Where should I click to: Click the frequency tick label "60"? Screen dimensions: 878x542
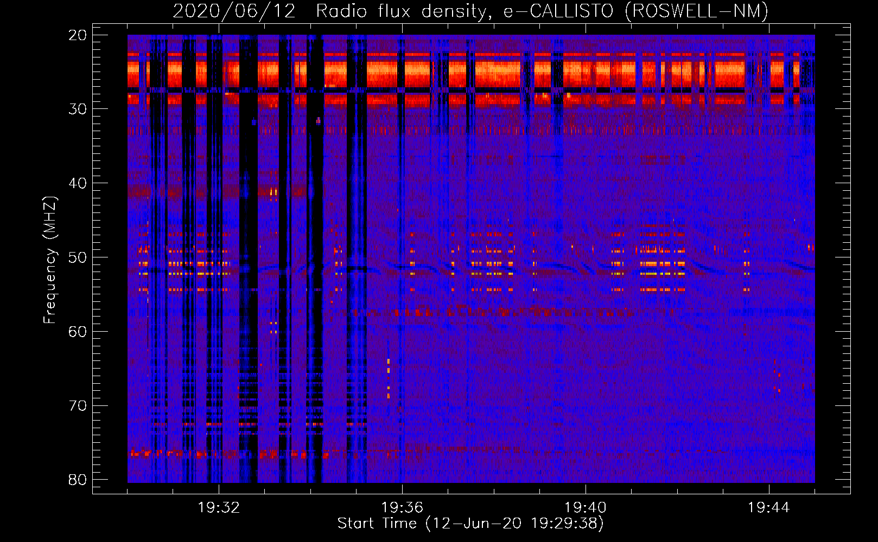pos(78,332)
